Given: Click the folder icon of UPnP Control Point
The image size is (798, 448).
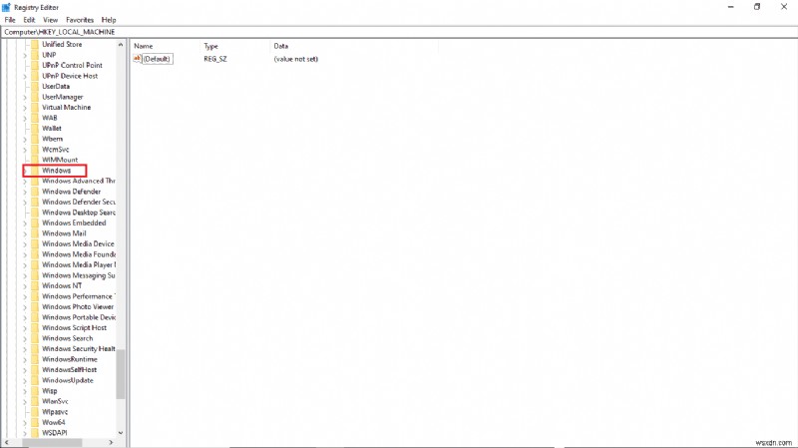Looking at the screenshot, I should pos(35,65).
